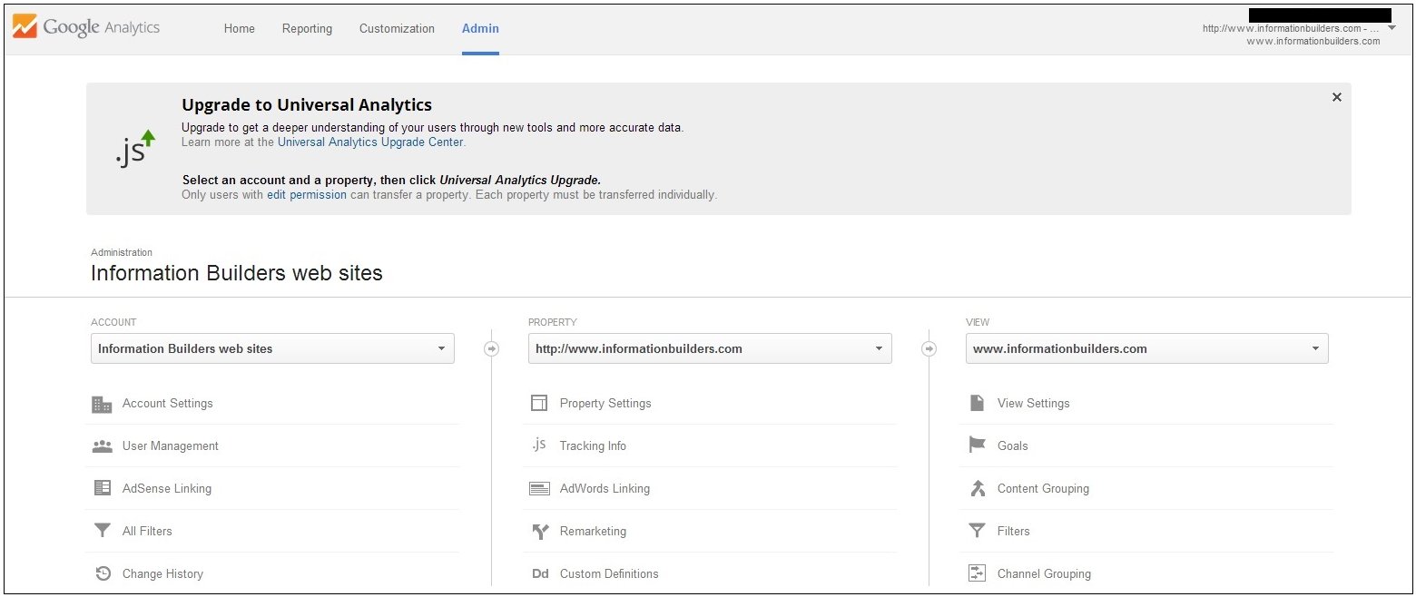Viewport: 1416px width, 597px height.
Task: Open AdSense Linking
Action: [x=167, y=488]
